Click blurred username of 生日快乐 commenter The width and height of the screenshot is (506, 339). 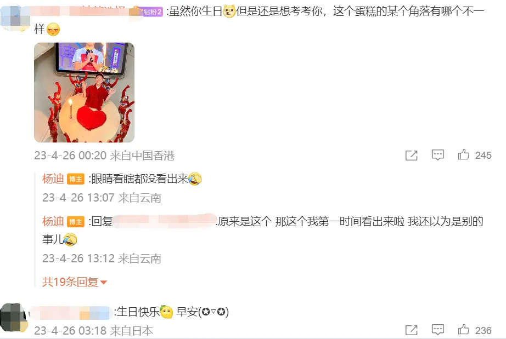coord(70,313)
